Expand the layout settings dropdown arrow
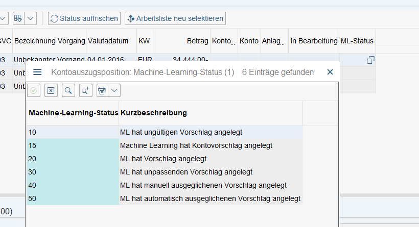419x227 pixels. click(31, 18)
